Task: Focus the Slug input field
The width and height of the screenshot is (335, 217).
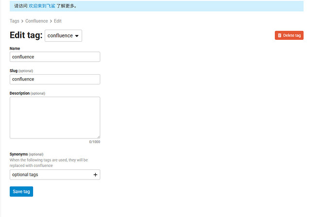Action: pyautogui.click(x=55, y=79)
